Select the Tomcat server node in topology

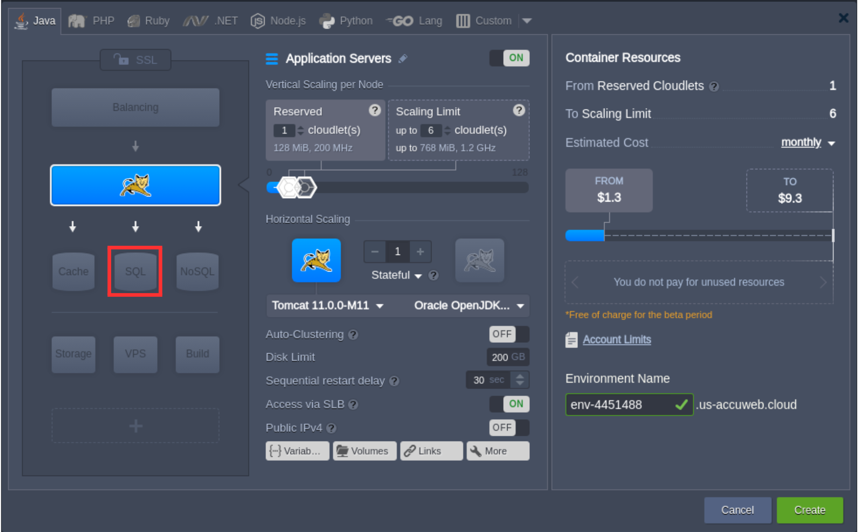[x=136, y=185]
